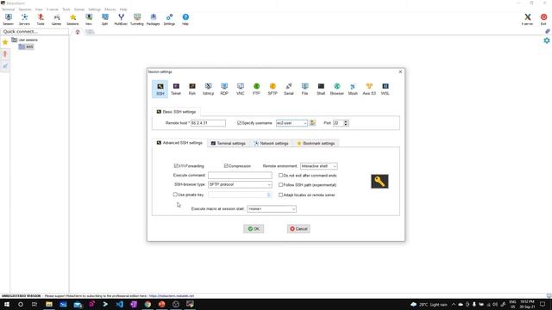This screenshot has height=310, width=552.
Task: Open the SSH-browser type dropdown
Action: point(240,184)
